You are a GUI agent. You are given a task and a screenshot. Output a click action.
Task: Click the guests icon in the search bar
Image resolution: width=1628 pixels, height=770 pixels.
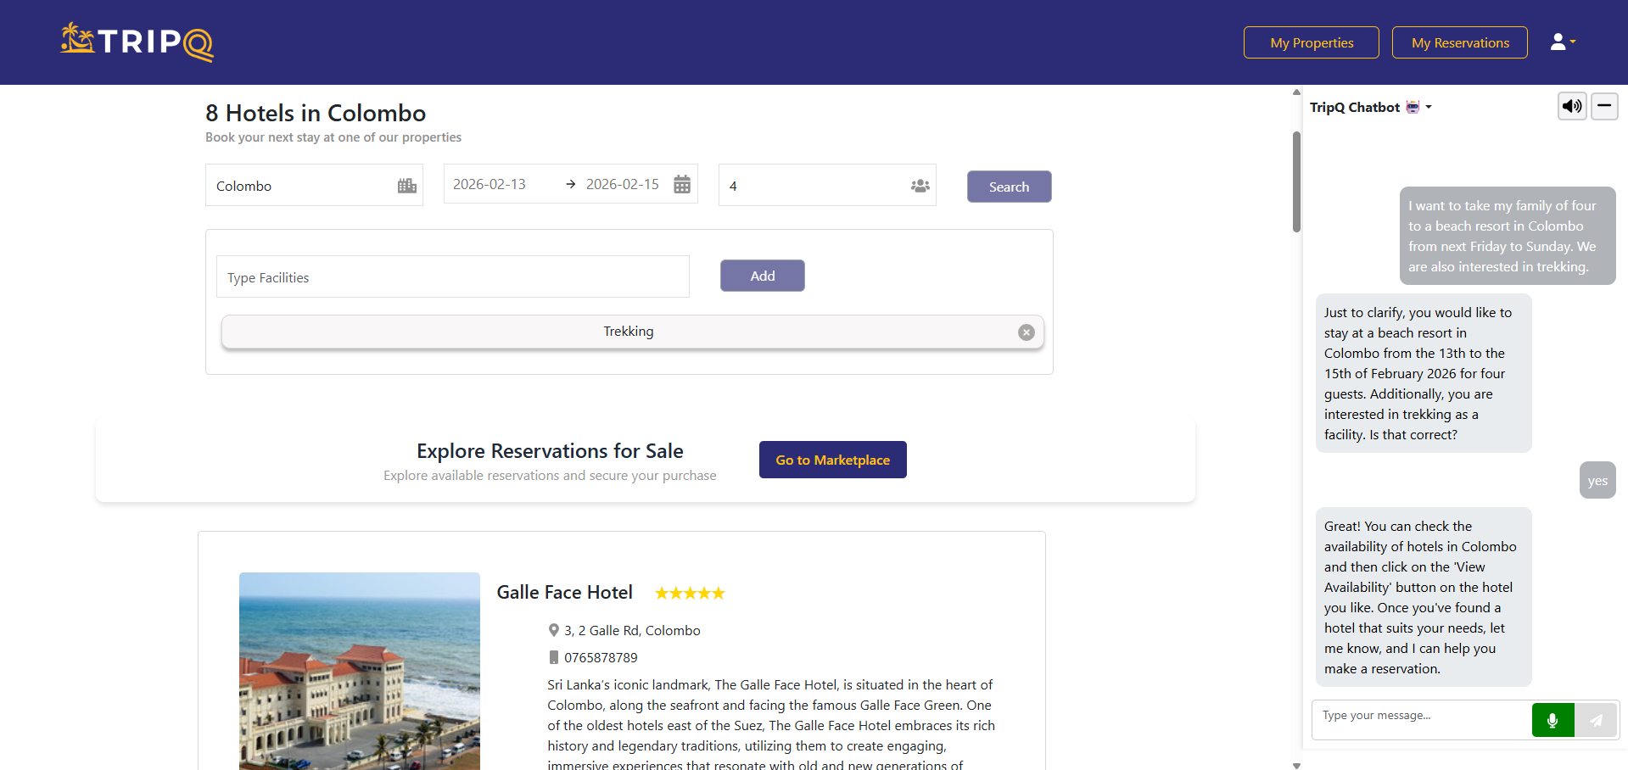tap(920, 185)
